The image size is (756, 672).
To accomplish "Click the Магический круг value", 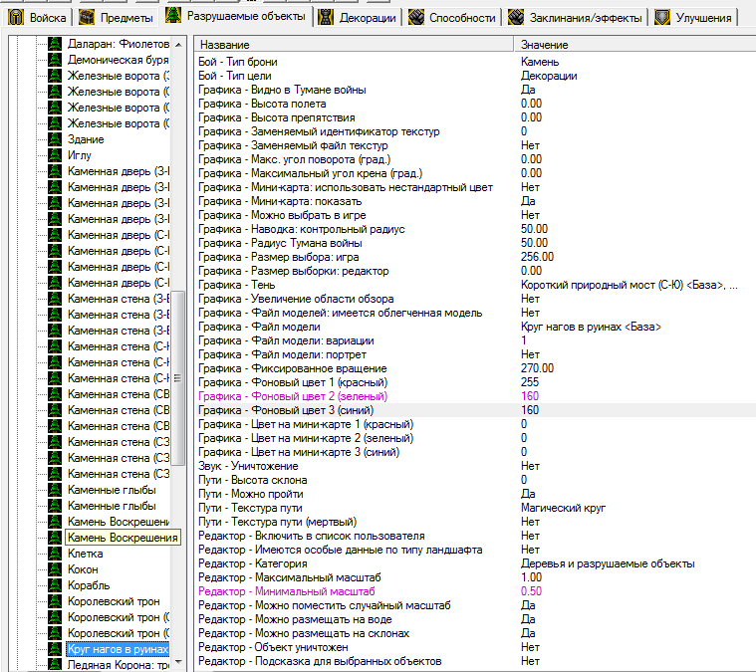I will [x=563, y=508].
